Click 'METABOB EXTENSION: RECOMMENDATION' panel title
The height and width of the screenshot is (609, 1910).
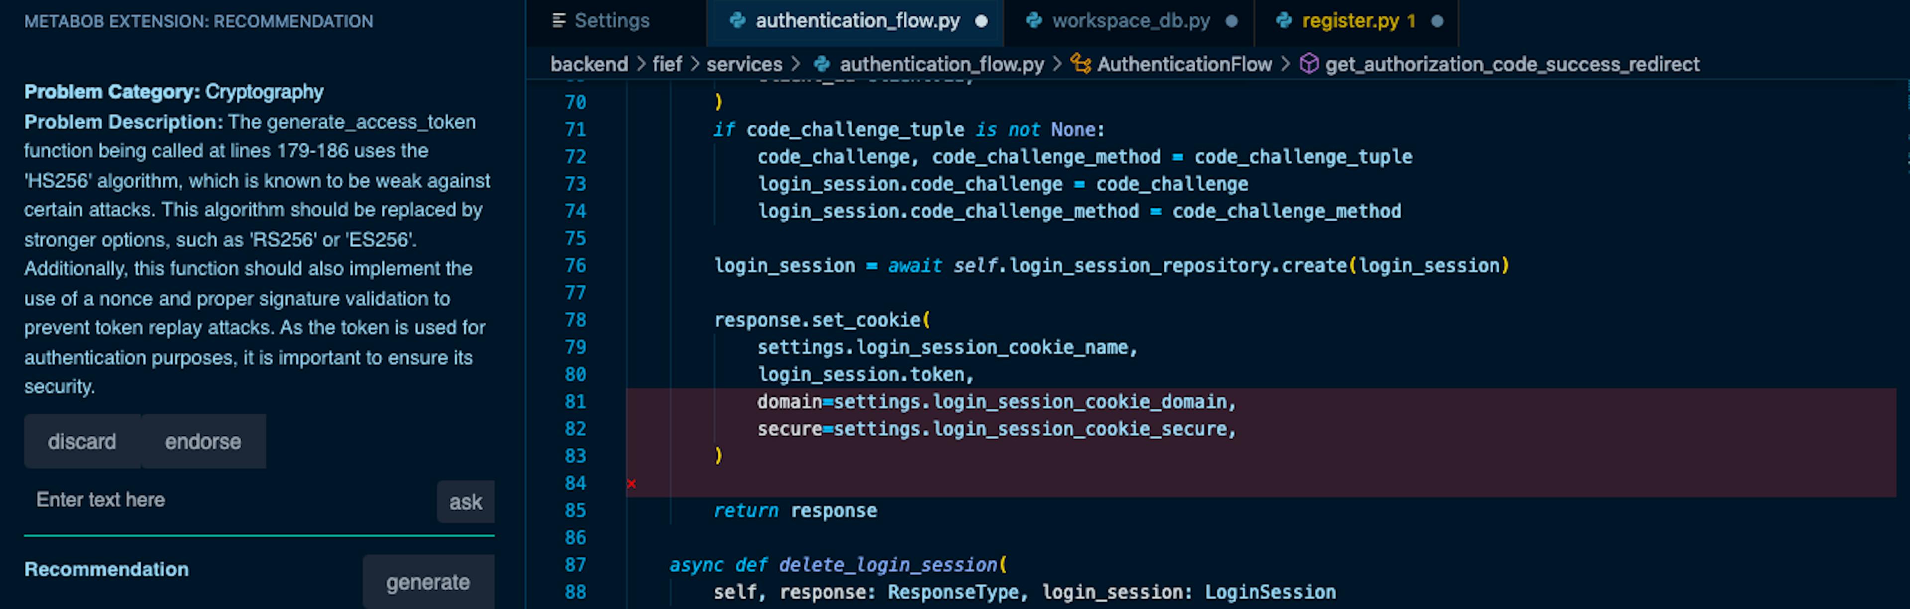pyautogui.click(x=199, y=21)
